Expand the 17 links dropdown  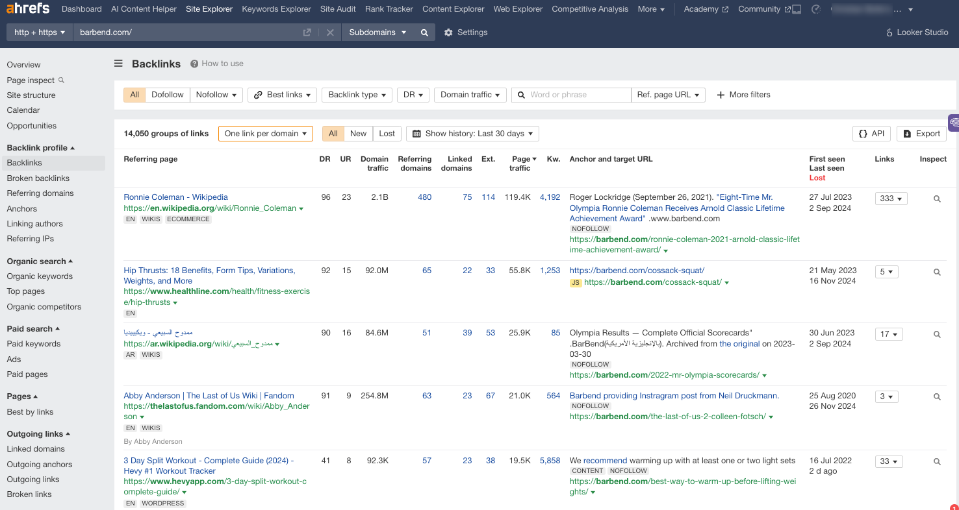pos(889,335)
